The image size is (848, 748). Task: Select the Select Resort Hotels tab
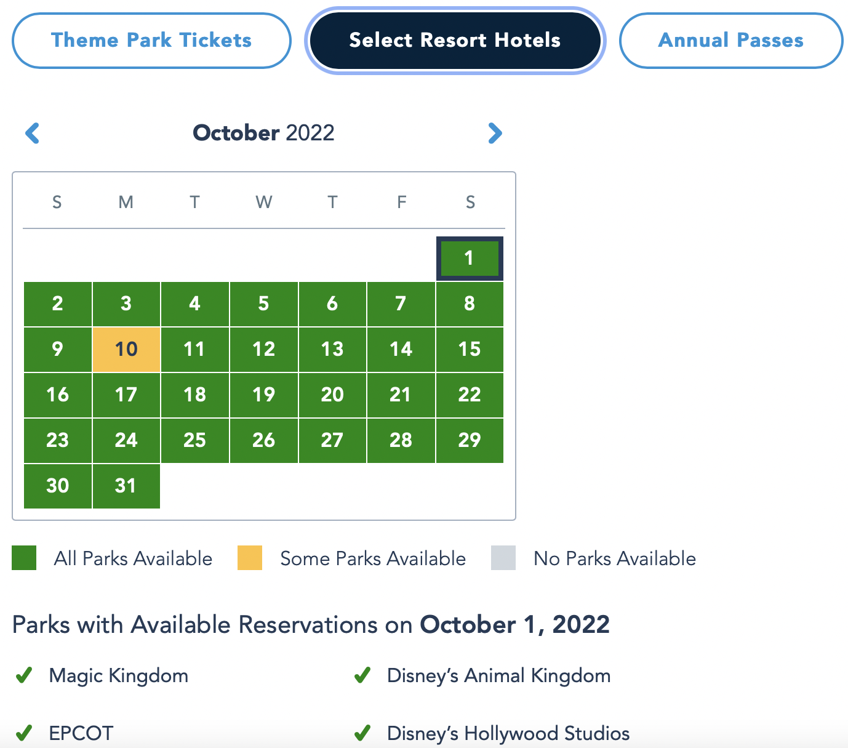pyautogui.click(x=455, y=41)
